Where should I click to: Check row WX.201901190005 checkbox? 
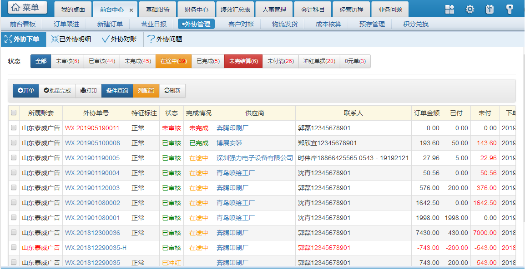pos(14,157)
